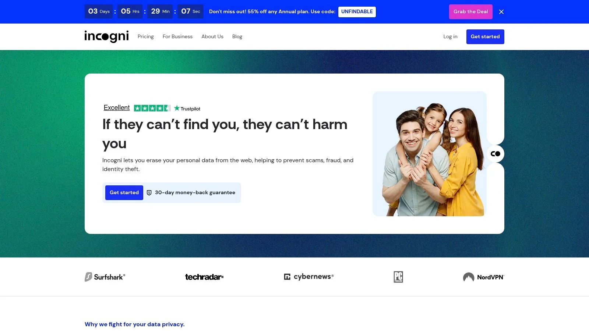This screenshot has width=589, height=331.
Task: Click the PC Magazine logo
Action: click(x=398, y=277)
